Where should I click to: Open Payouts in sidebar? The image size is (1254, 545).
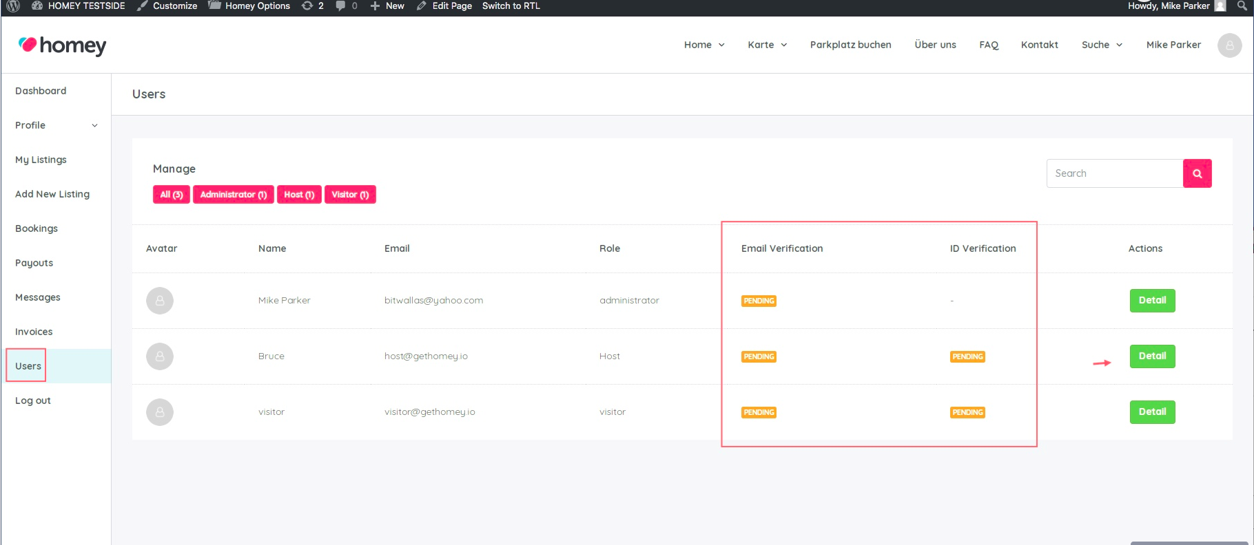[34, 263]
